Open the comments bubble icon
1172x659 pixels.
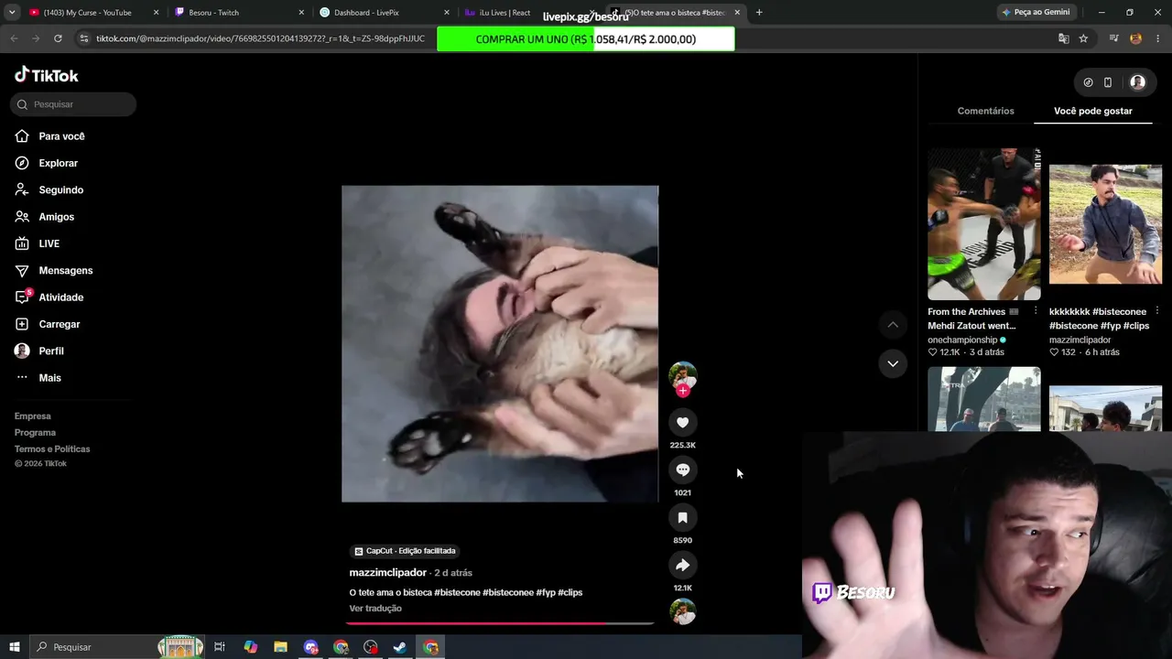[682, 470]
